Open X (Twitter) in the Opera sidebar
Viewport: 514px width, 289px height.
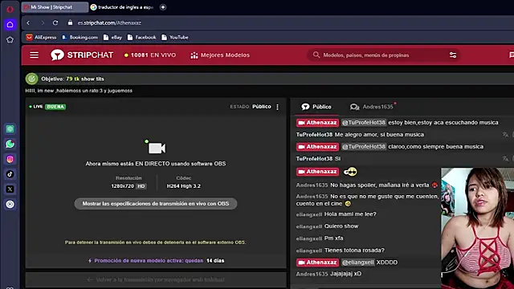(10, 189)
